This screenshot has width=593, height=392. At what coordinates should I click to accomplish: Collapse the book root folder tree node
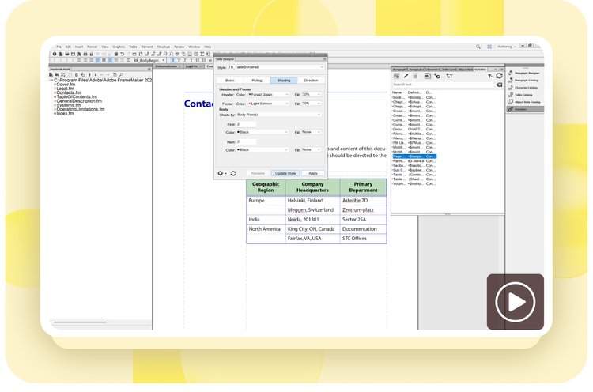[51, 80]
